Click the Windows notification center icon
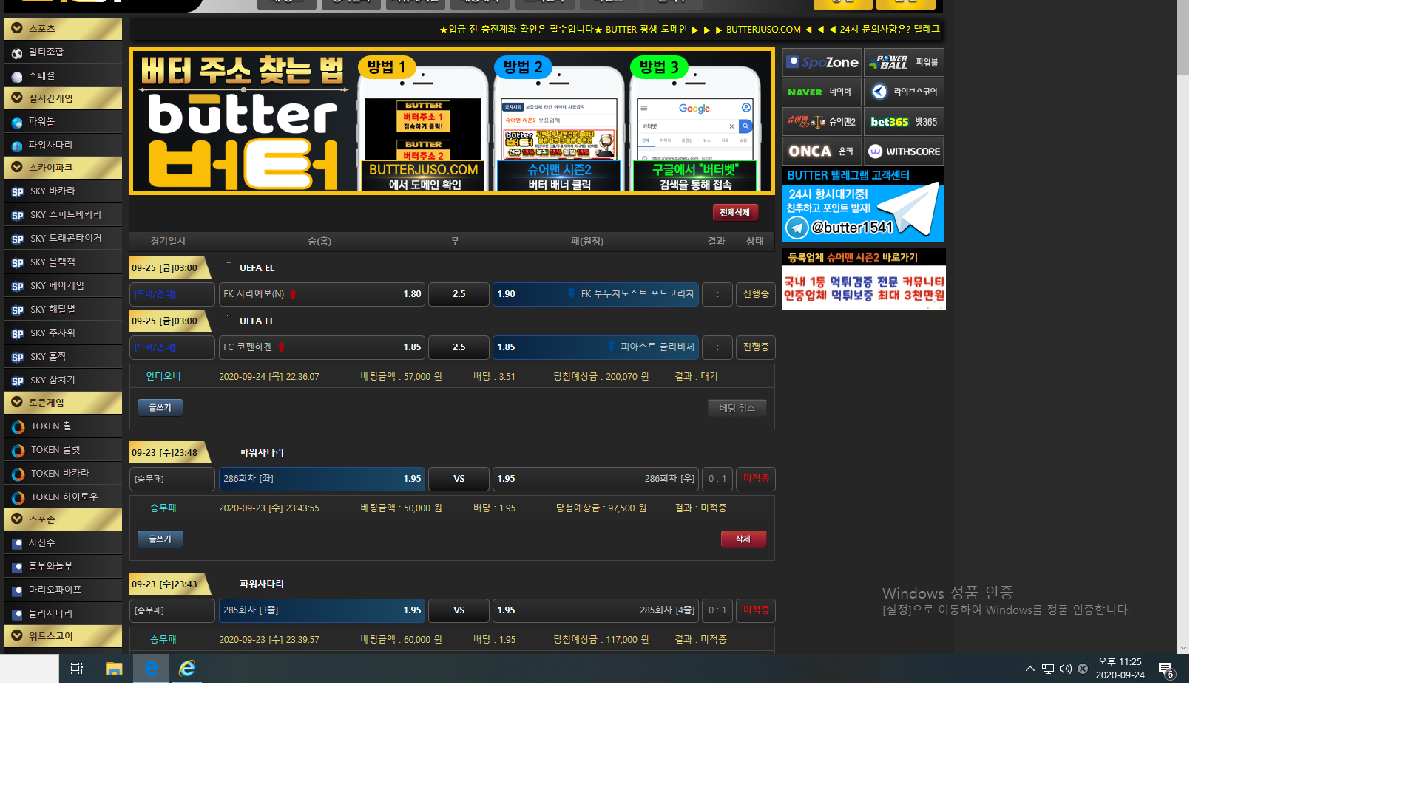 [1166, 669]
